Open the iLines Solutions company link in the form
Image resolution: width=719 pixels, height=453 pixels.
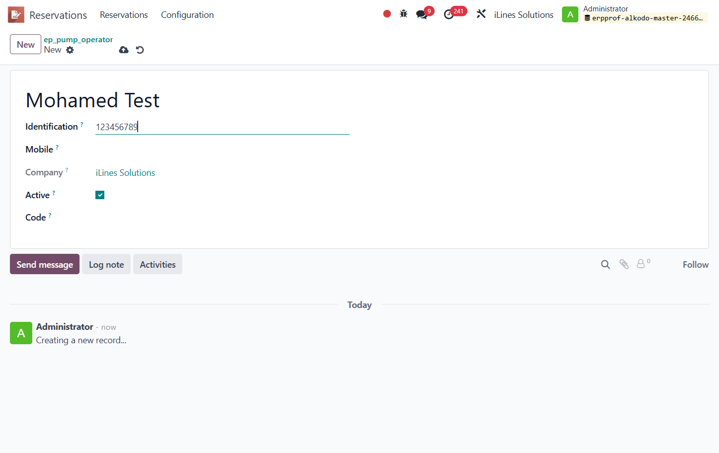pos(125,173)
